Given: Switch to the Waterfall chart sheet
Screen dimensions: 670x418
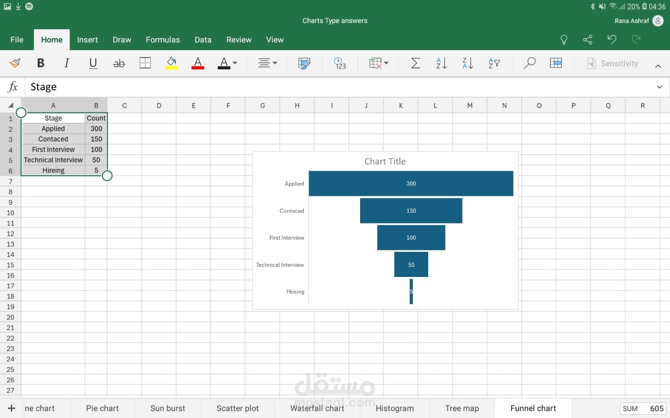Looking at the screenshot, I should (x=317, y=408).
